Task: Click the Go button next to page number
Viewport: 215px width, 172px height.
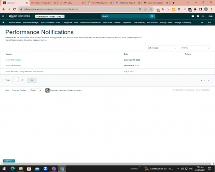Action: (x=32, y=80)
